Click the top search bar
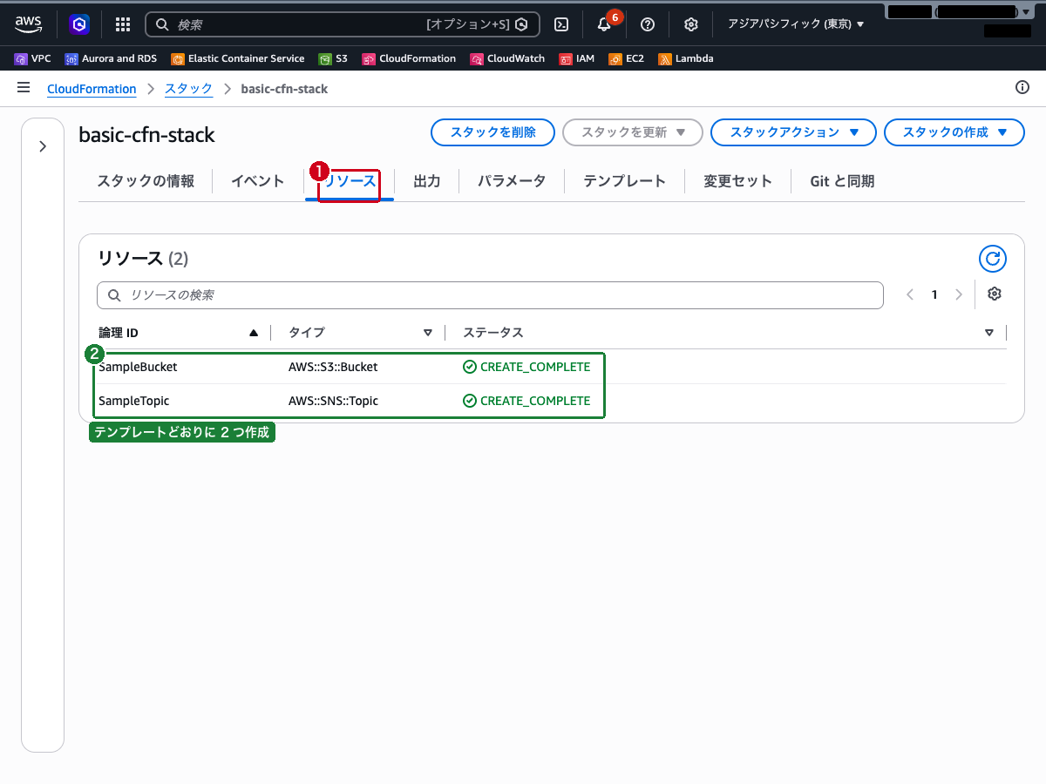This screenshot has height=784, width=1046. [343, 24]
